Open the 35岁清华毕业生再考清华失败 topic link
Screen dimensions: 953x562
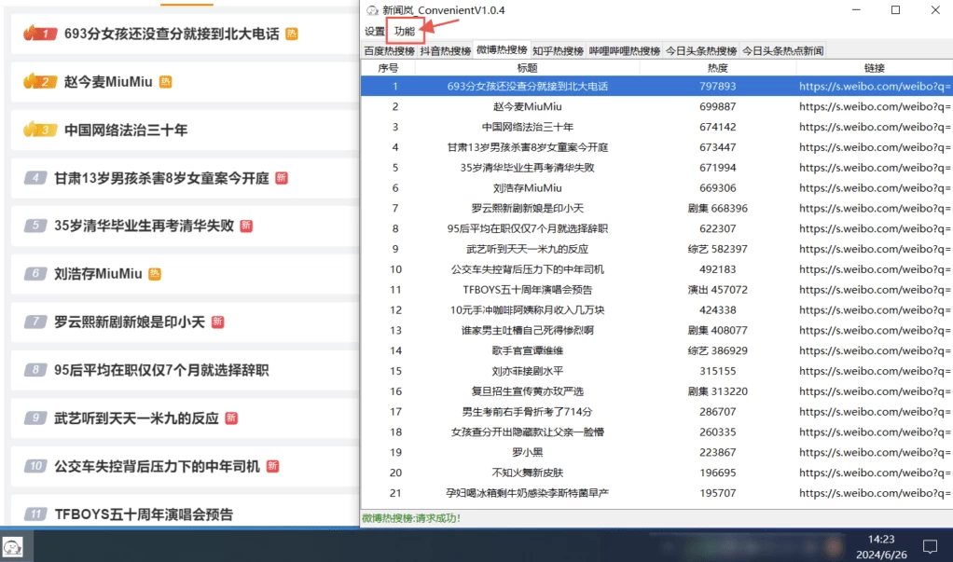tap(144, 226)
